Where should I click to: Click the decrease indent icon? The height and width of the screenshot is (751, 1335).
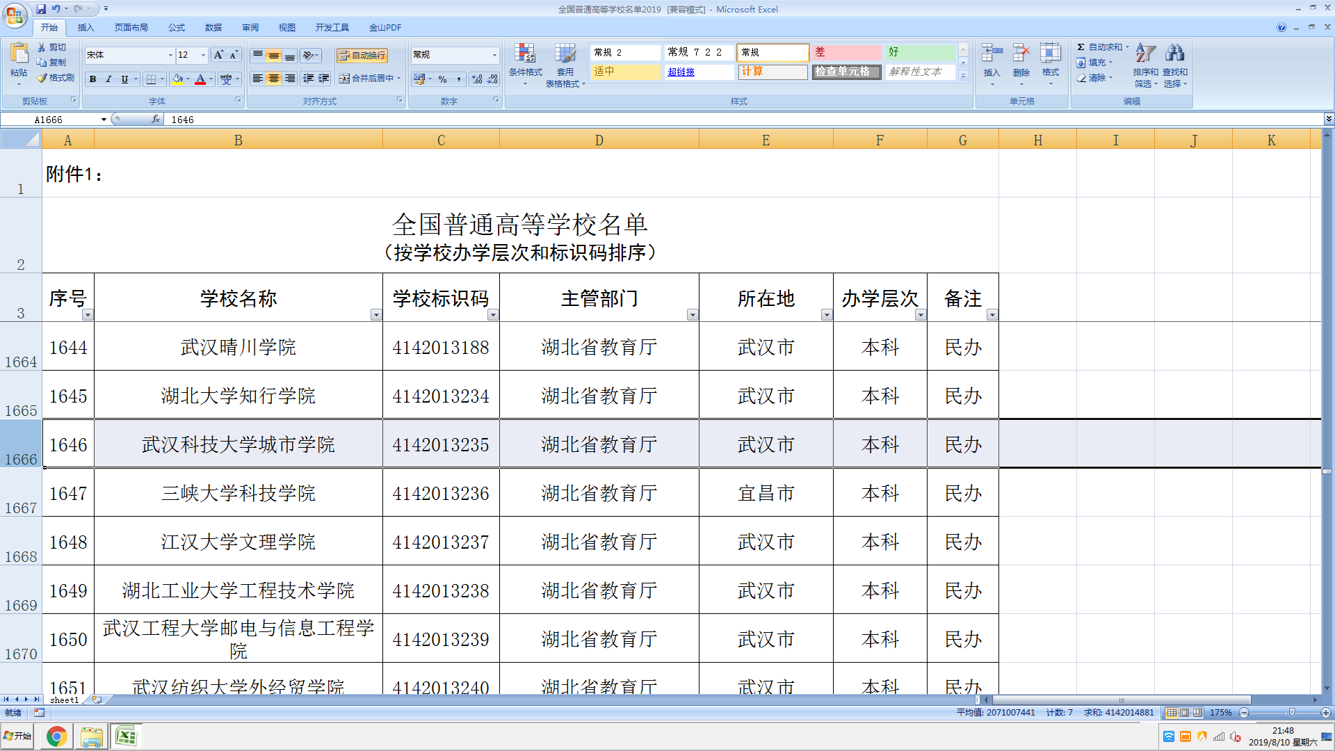pos(308,79)
